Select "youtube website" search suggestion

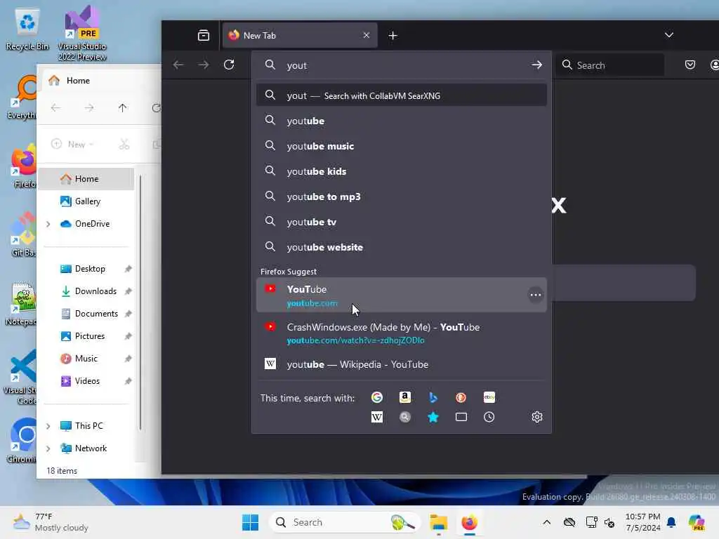(401, 247)
